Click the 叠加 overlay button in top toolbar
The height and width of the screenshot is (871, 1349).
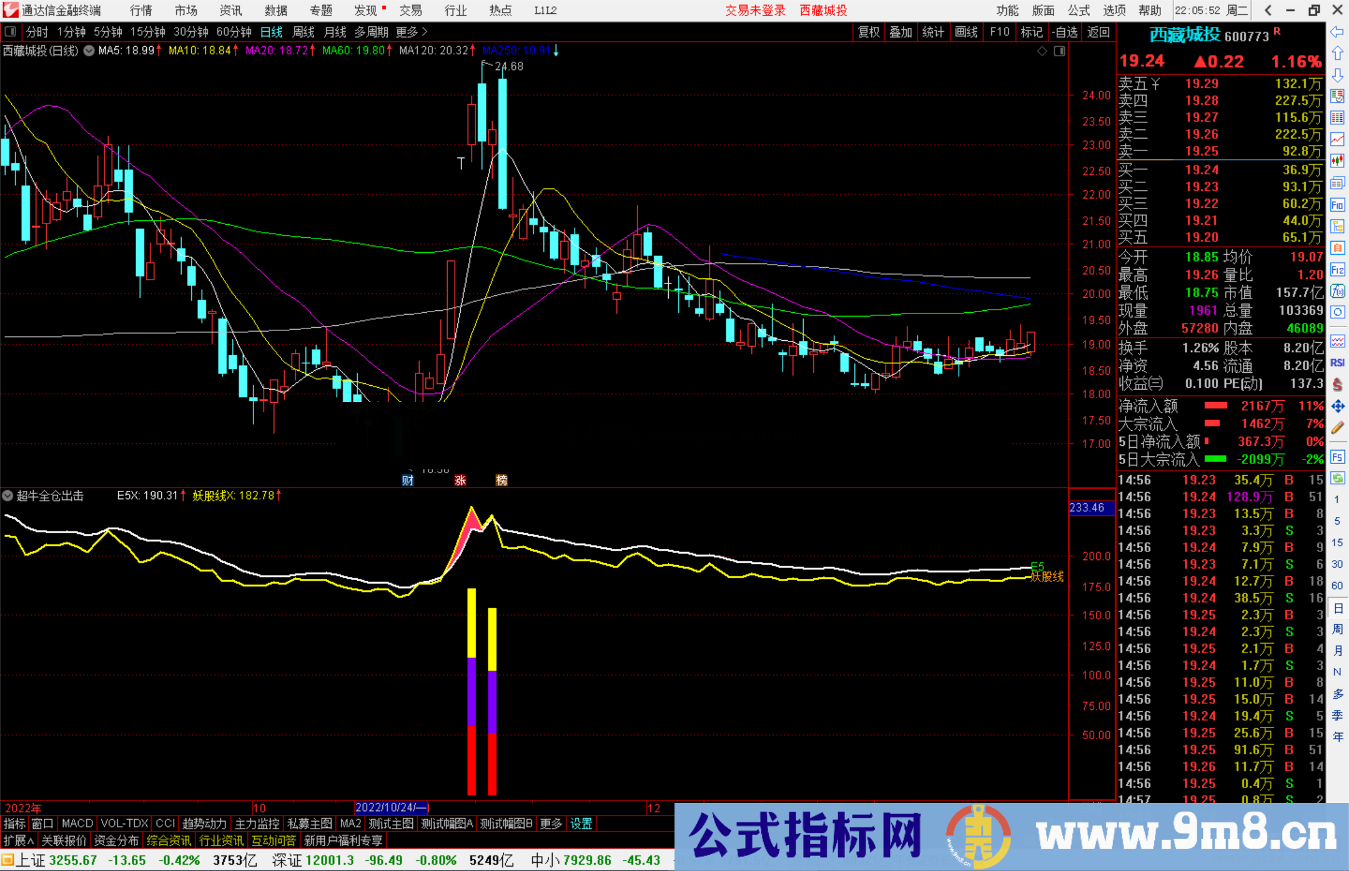point(901,32)
